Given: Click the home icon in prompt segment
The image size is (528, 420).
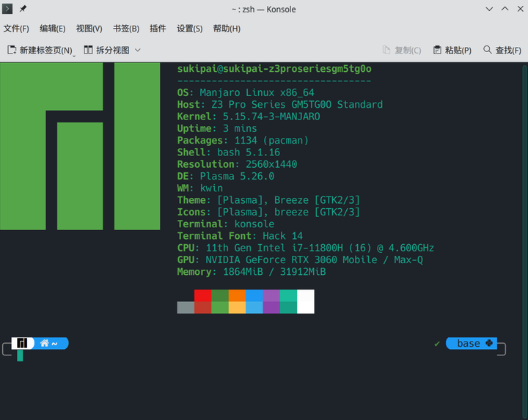Looking at the screenshot, I should pyautogui.click(x=45, y=343).
